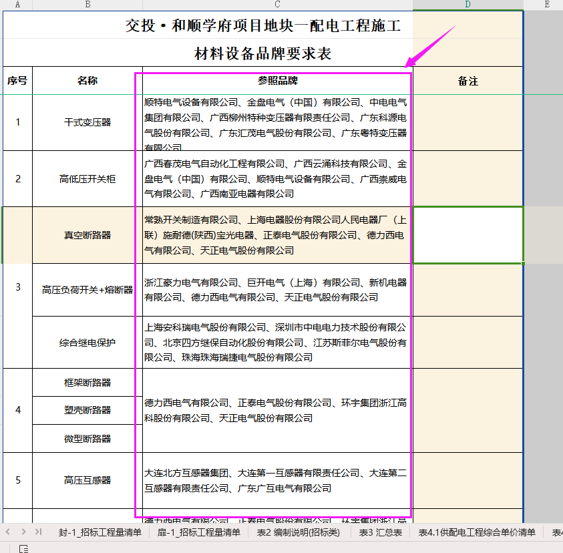The height and width of the screenshot is (553, 563).
Task: Click the empty 备注 cell for 综合继电保护
Action: coord(468,343)
